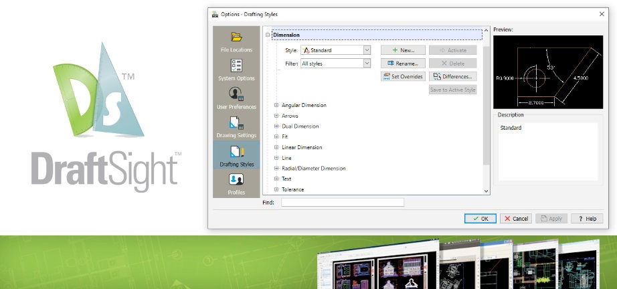Viewport: 617px width, 289px height.
Task: Open the Style dropdown showing Standard
Action: pyautogui.click(x=336, y=50)
